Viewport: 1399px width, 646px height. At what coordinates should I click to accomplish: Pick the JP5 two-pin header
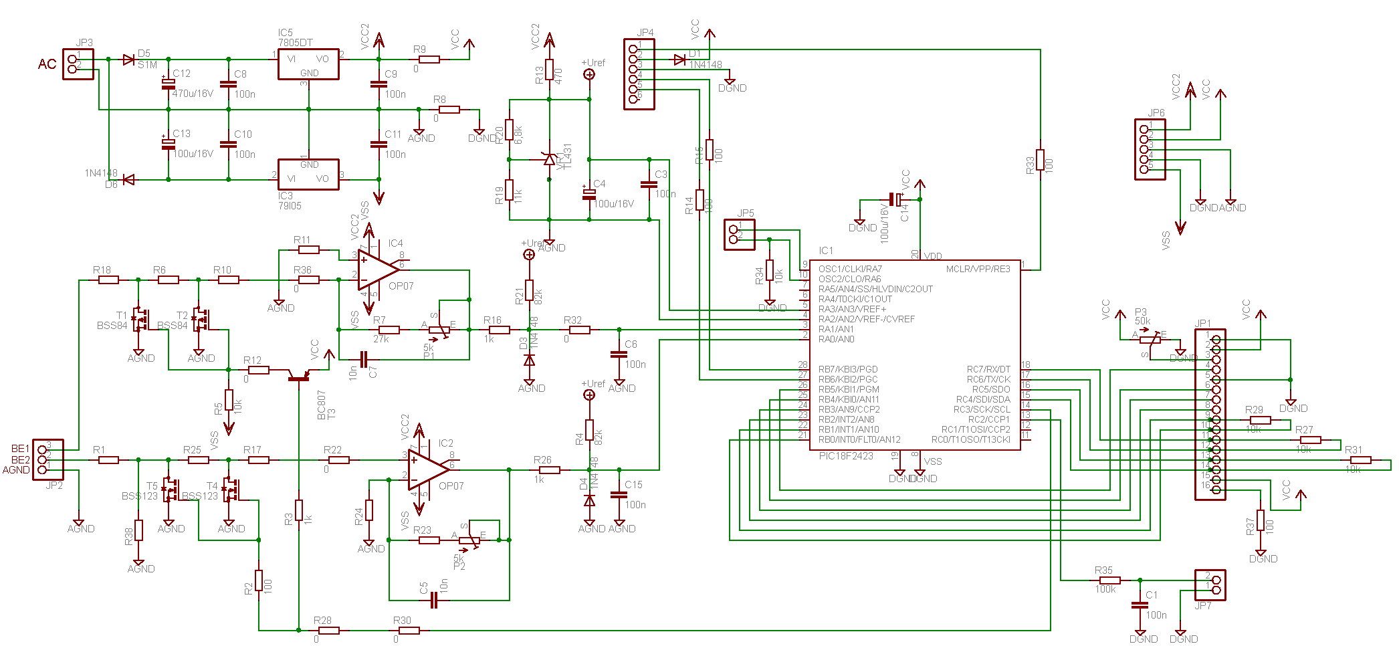[x=740, y=234]
